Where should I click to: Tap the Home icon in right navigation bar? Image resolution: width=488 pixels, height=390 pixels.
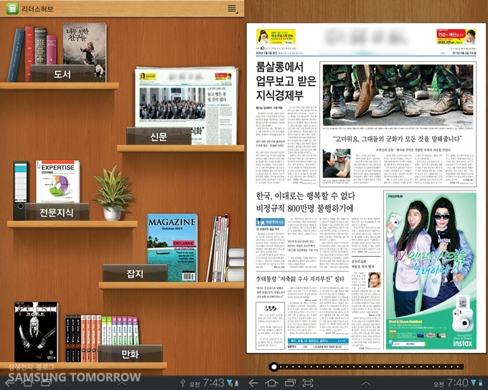click(x=271, y=384)
